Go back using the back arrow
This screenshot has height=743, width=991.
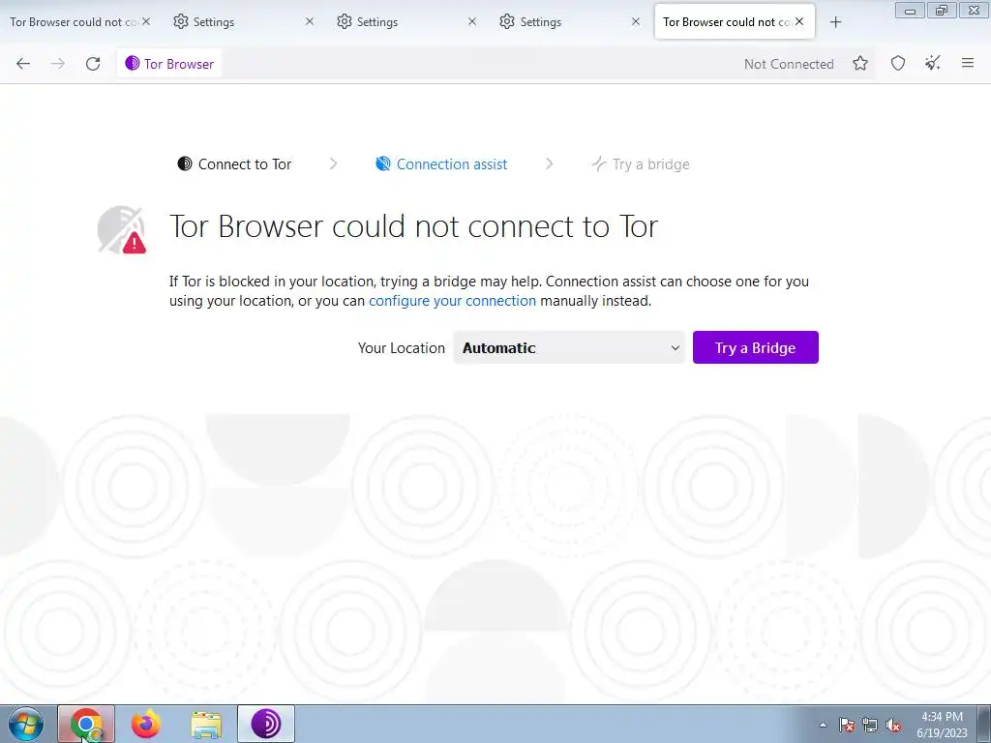pos(23,64)
